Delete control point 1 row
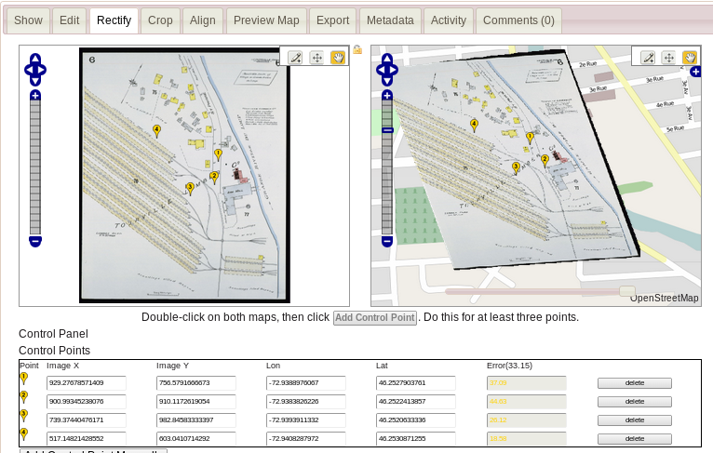 pyautogui.click(x=634, y=383)
